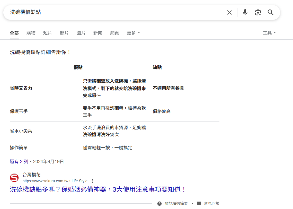Clear the search query with the X icon
This screenshot has width=293, height=209.
point(229,12)
